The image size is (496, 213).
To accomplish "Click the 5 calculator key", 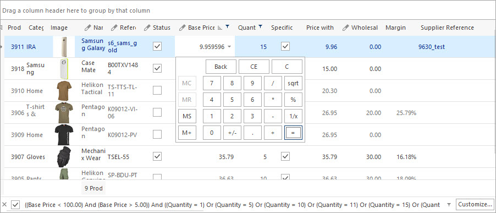I will [x=232, y=100].
